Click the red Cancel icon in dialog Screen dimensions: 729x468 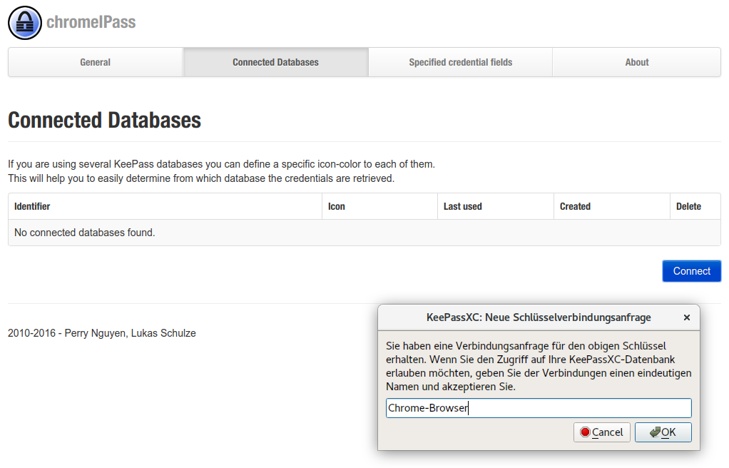click(586, 432)
